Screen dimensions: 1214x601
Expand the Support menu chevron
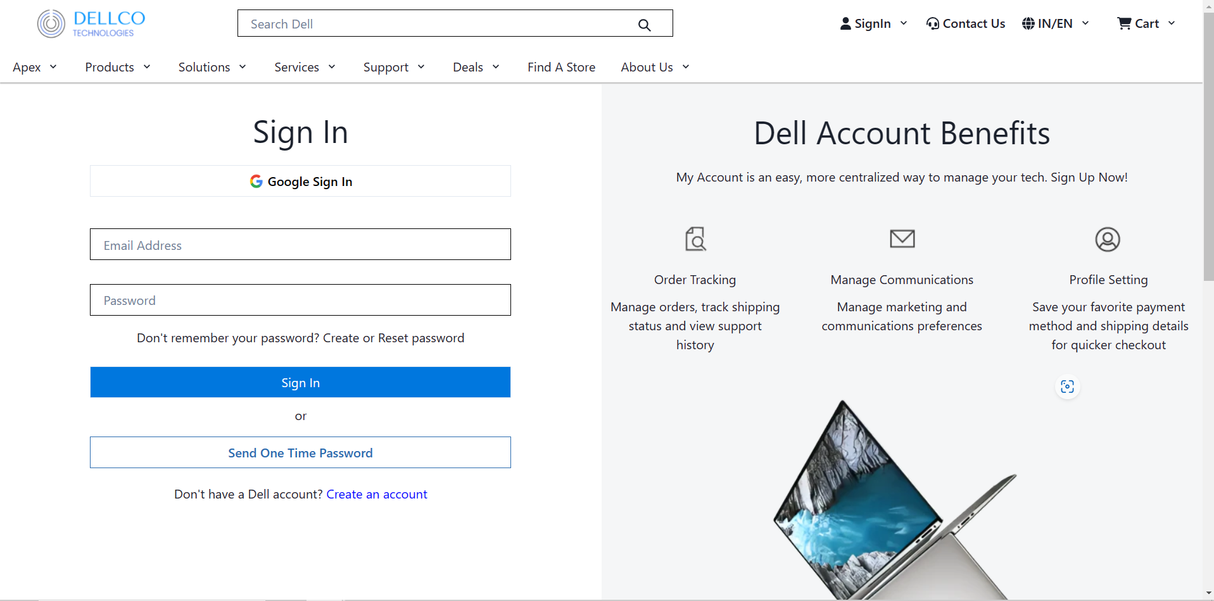coord(421,66)
